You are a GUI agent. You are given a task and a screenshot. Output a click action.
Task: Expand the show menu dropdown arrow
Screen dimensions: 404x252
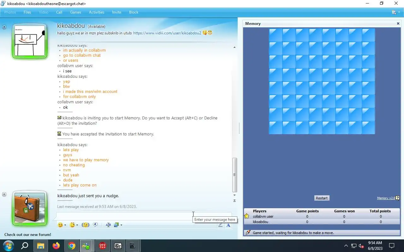tap(399, 12)
